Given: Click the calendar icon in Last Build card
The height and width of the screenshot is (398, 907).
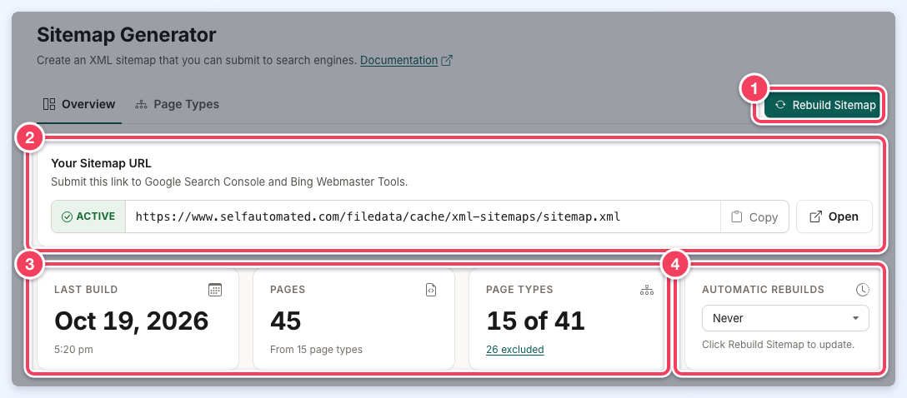Looking at the screenshot, I should [x=215, y=290].
